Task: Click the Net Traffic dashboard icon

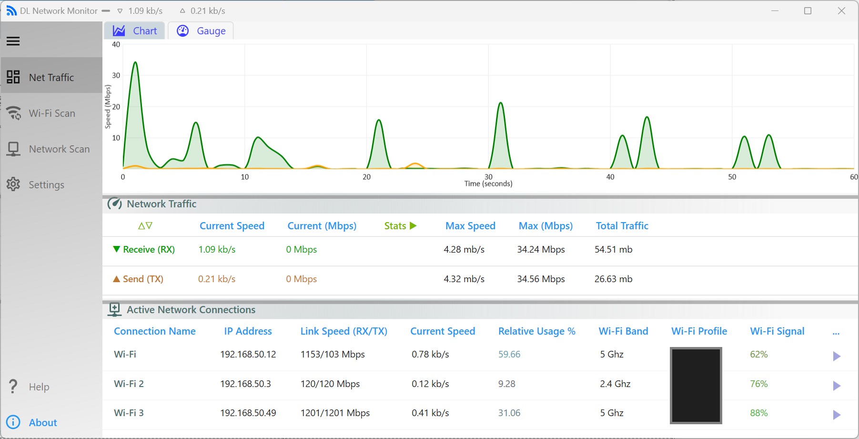Action: [13, 77]
